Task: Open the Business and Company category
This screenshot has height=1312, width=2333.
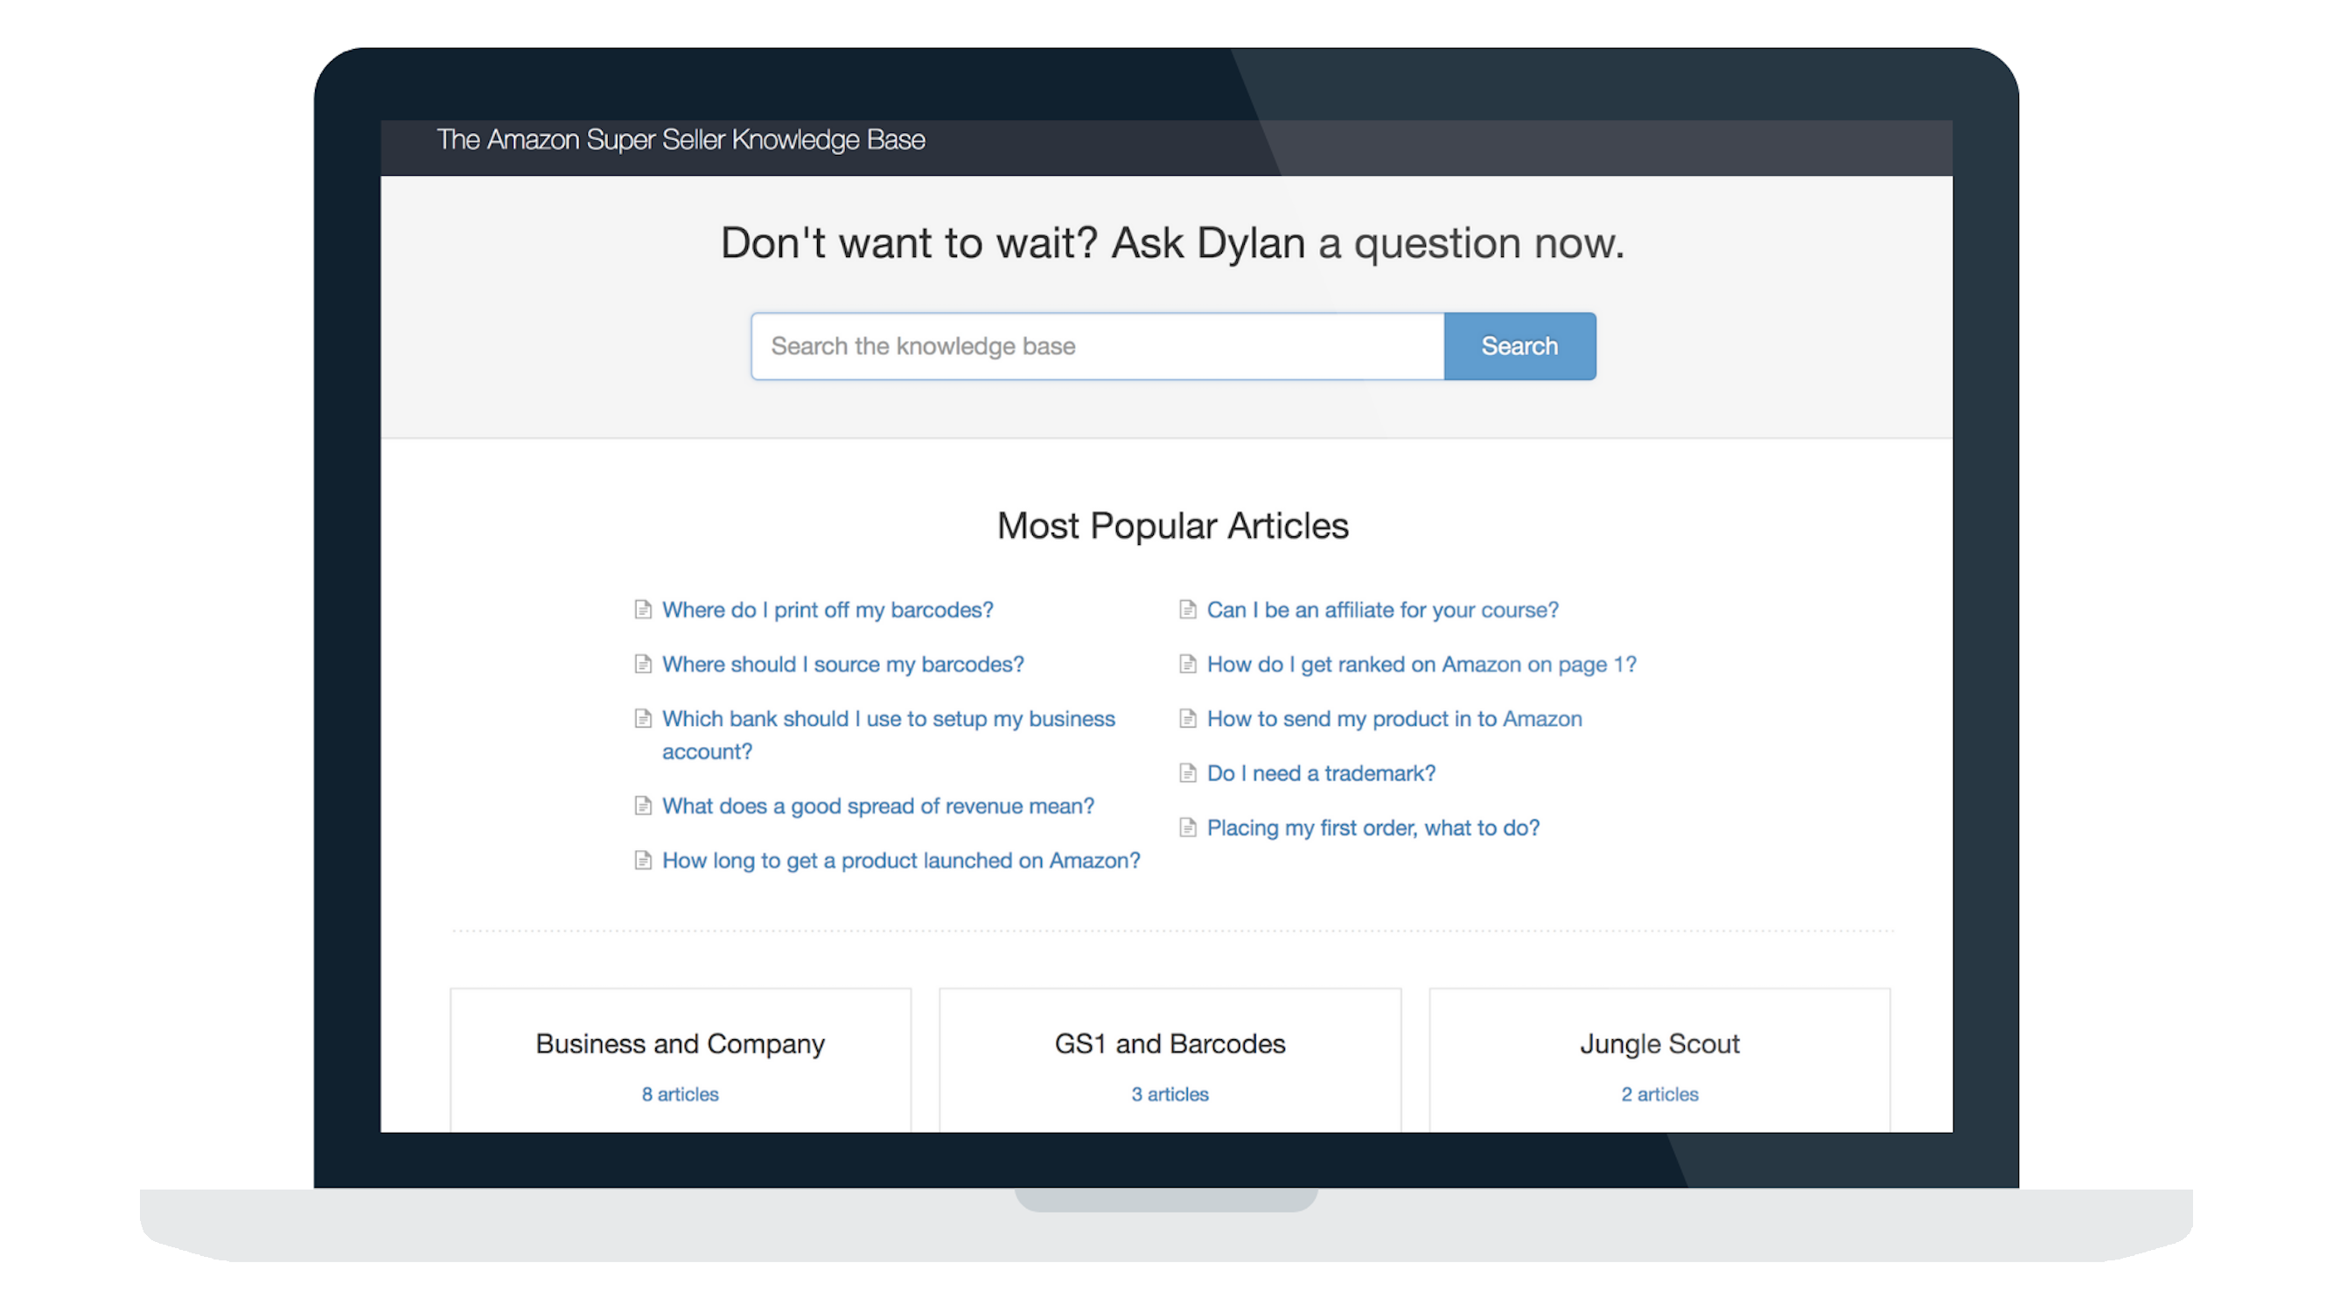Action: pos(681,1060)
